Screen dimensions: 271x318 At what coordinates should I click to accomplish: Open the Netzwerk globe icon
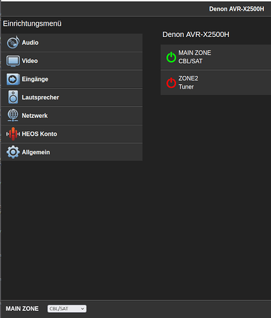pos(13,115)
